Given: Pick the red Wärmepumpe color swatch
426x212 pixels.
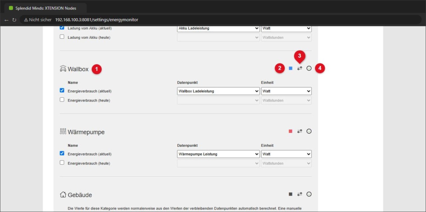Looking at the screenshot, I should pos(290,131).
